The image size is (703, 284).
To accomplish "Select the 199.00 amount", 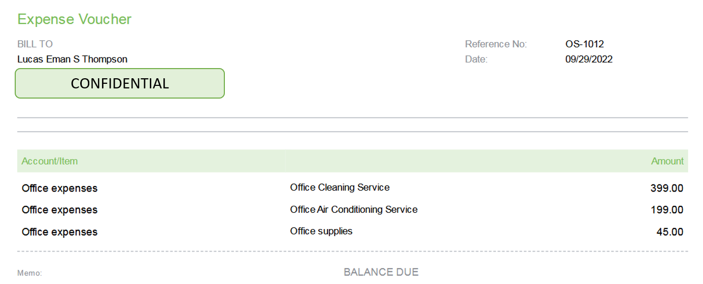I will [x=667, y=210].
